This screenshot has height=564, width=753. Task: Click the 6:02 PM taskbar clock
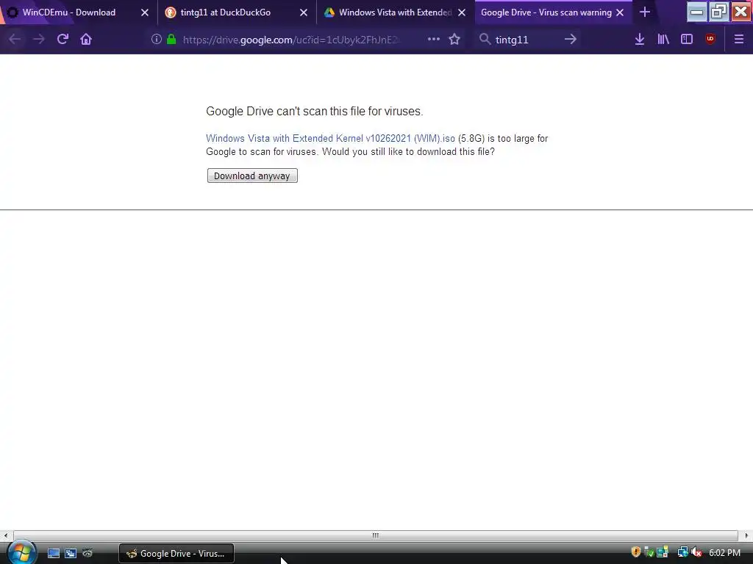724,553
